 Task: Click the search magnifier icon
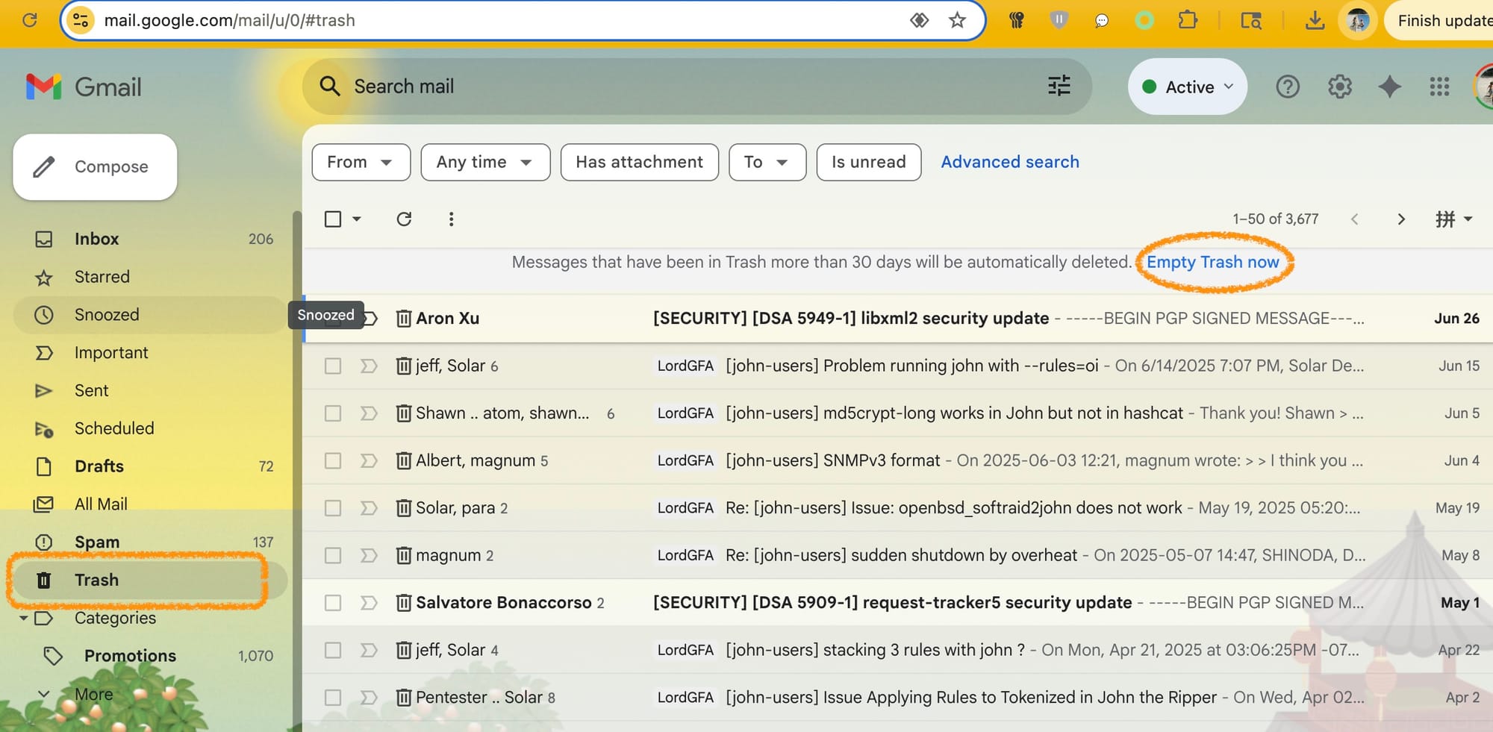coord(330,87)
